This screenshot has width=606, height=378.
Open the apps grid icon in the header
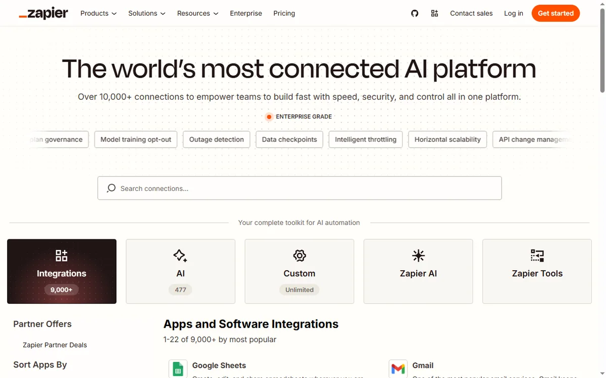tap(434, 14)
